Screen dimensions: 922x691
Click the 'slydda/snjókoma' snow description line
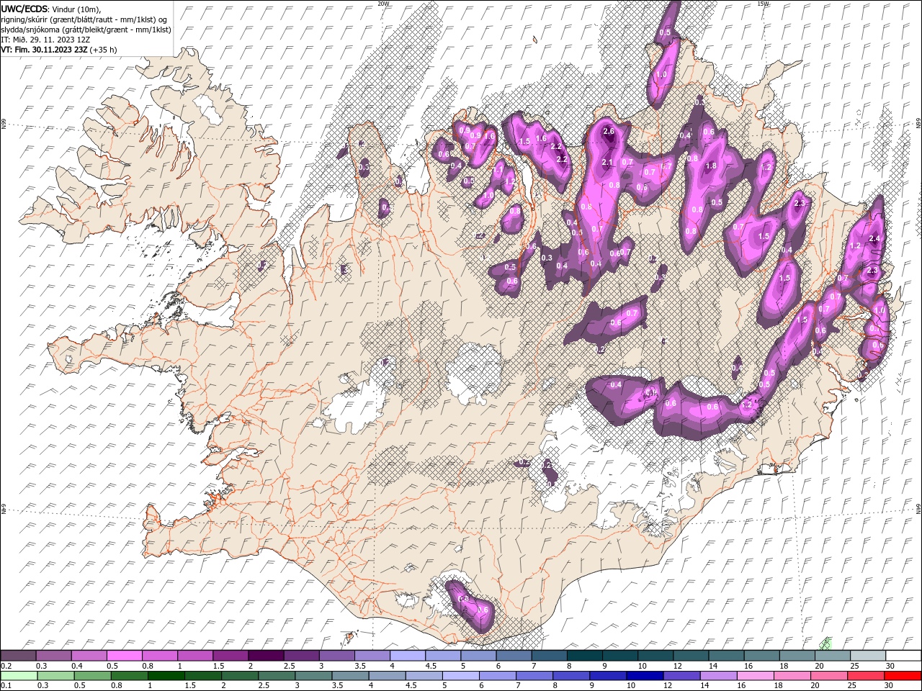(x=86, y=30)
